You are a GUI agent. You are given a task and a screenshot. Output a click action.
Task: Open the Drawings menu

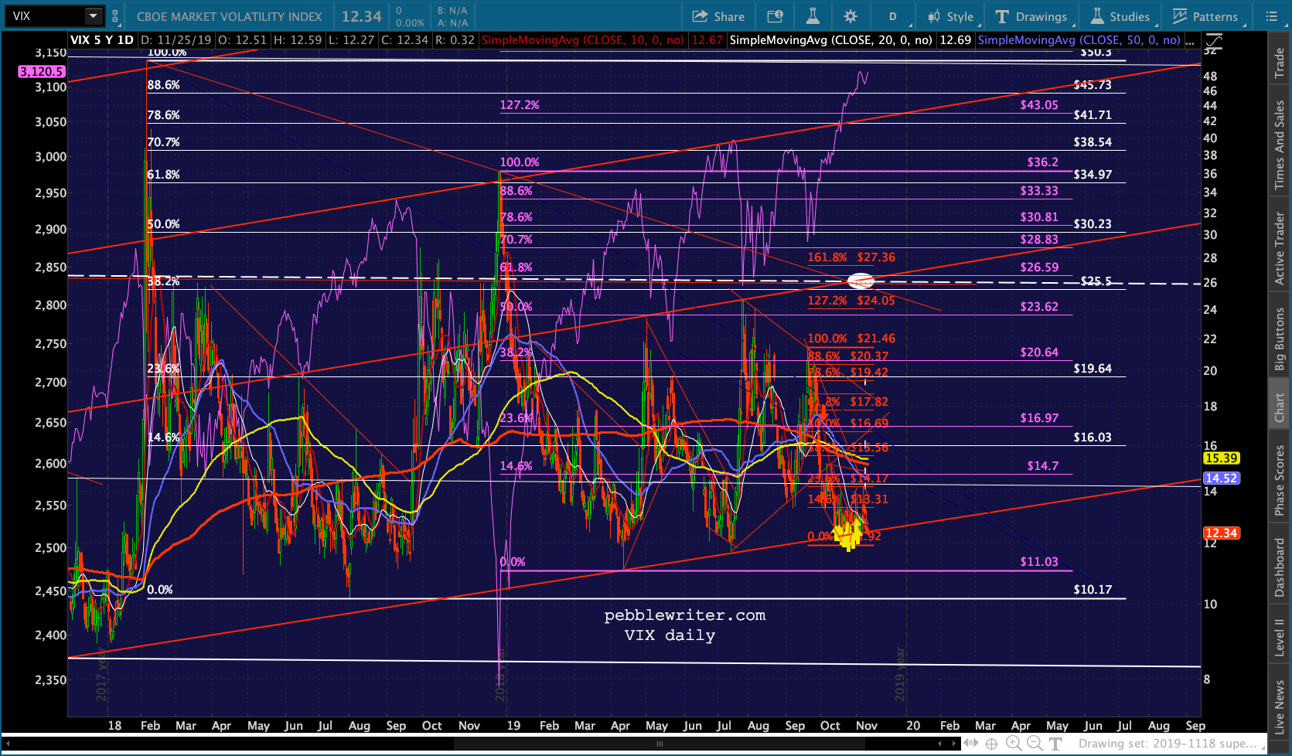coord(1031,16)
